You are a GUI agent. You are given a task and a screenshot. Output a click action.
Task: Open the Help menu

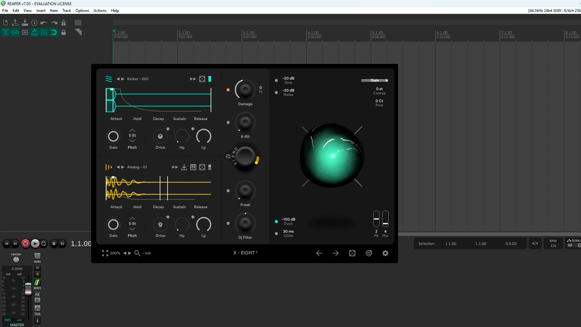(115, 11)
